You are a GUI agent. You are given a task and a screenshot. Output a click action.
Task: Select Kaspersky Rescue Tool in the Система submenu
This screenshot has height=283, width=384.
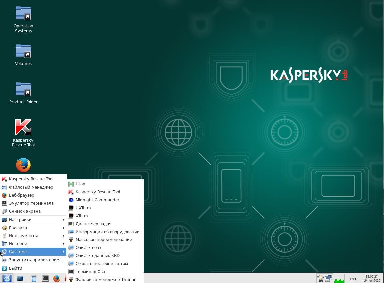click(105, 192)
